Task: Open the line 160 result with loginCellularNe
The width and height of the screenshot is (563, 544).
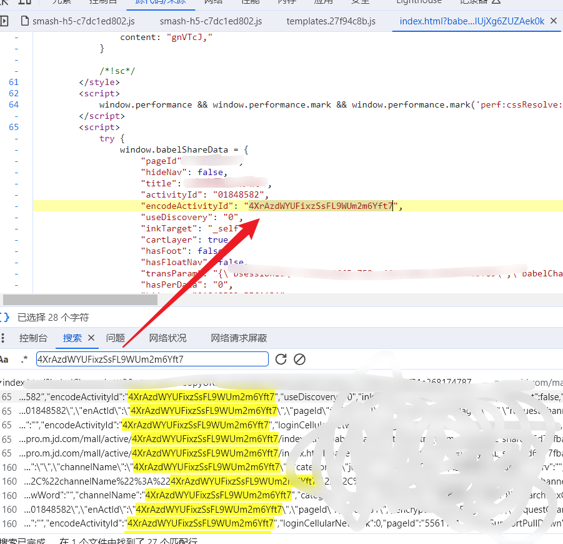Action: point(281,523)
